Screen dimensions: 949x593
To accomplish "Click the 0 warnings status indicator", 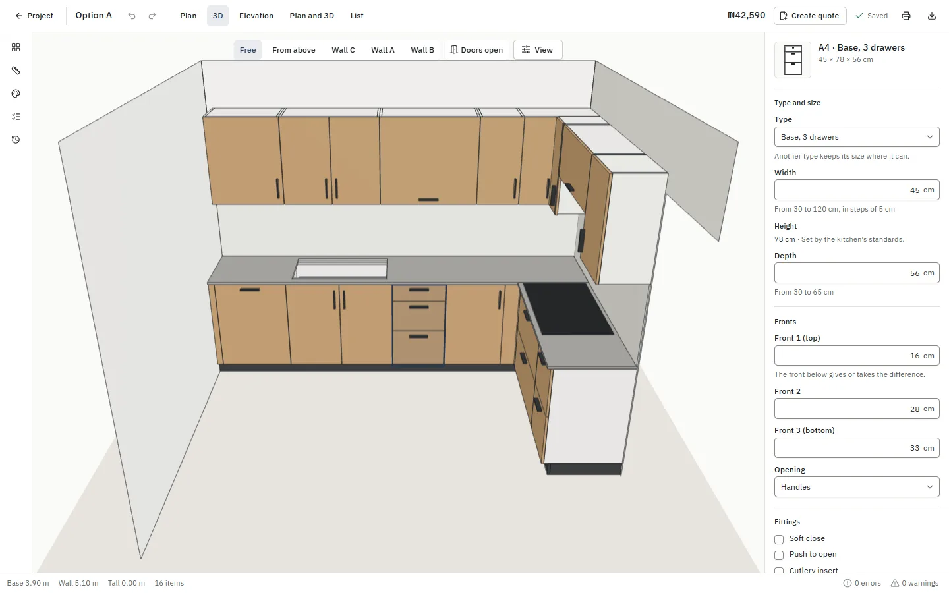I will 915,583.
